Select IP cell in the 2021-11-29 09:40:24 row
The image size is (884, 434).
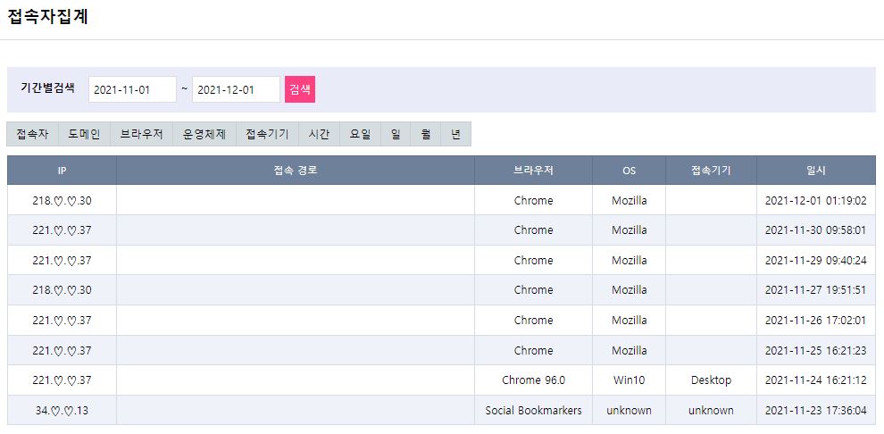[62, 261]
